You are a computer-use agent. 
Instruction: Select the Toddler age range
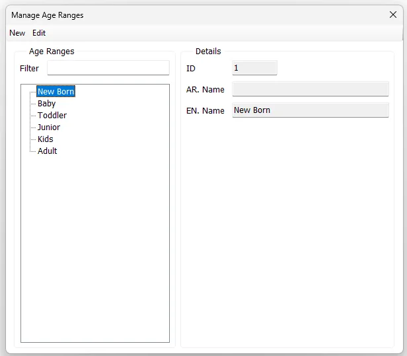click(x=52, y=115)
